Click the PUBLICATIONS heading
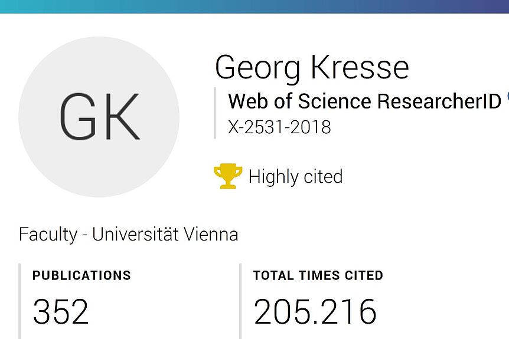Image resolution: width=509 pixels, height=339 pixels. tap(81, 275)
